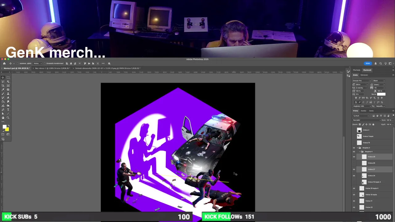Collapse the Skupina 3 group arrow
The height and width of the screenshot is (222, 395).
(x=357, y=148)
